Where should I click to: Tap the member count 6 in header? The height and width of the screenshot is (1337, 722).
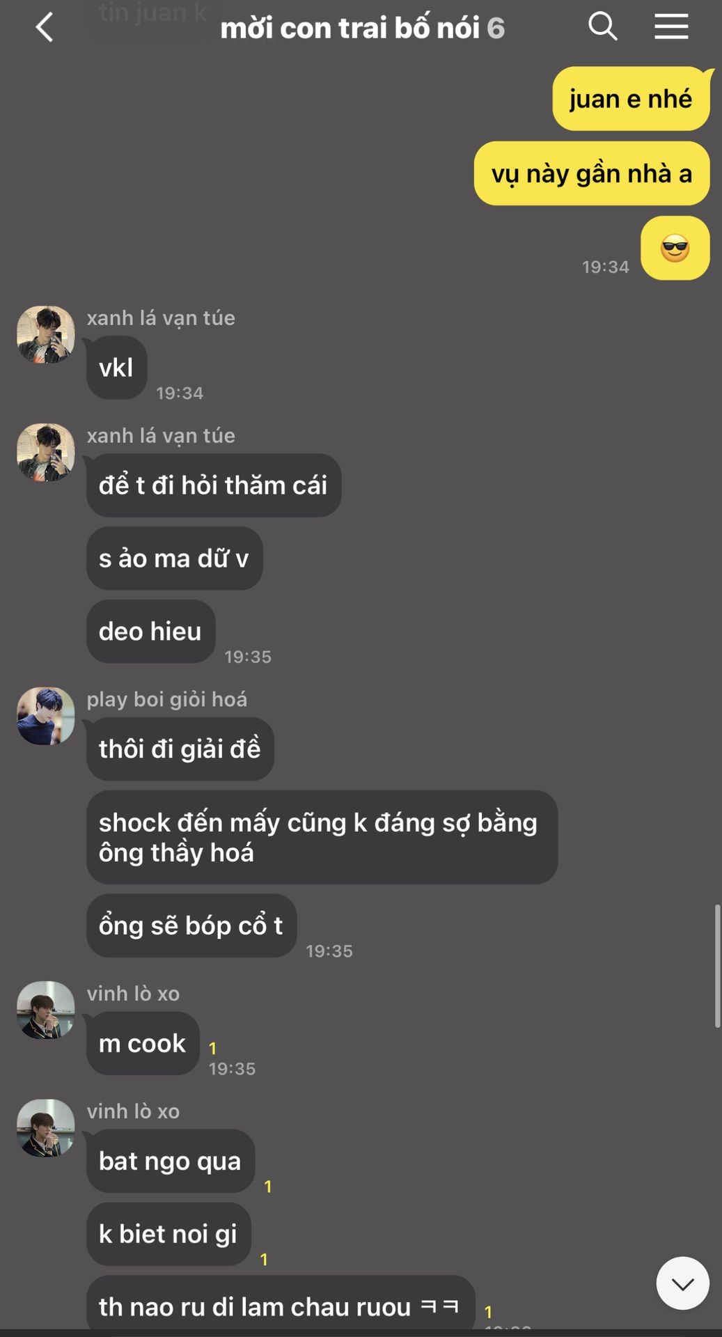[496, 29]
